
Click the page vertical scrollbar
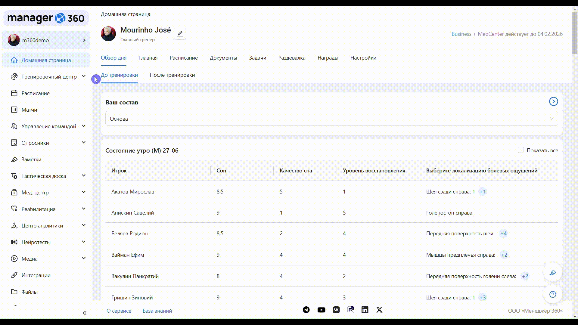(574, 33)
